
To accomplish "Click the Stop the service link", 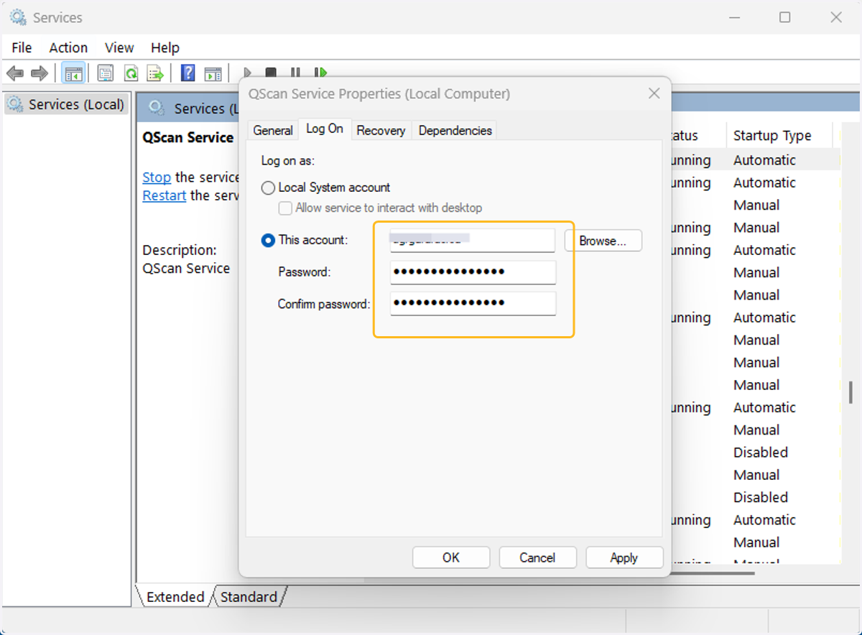I will pos(157,177).
